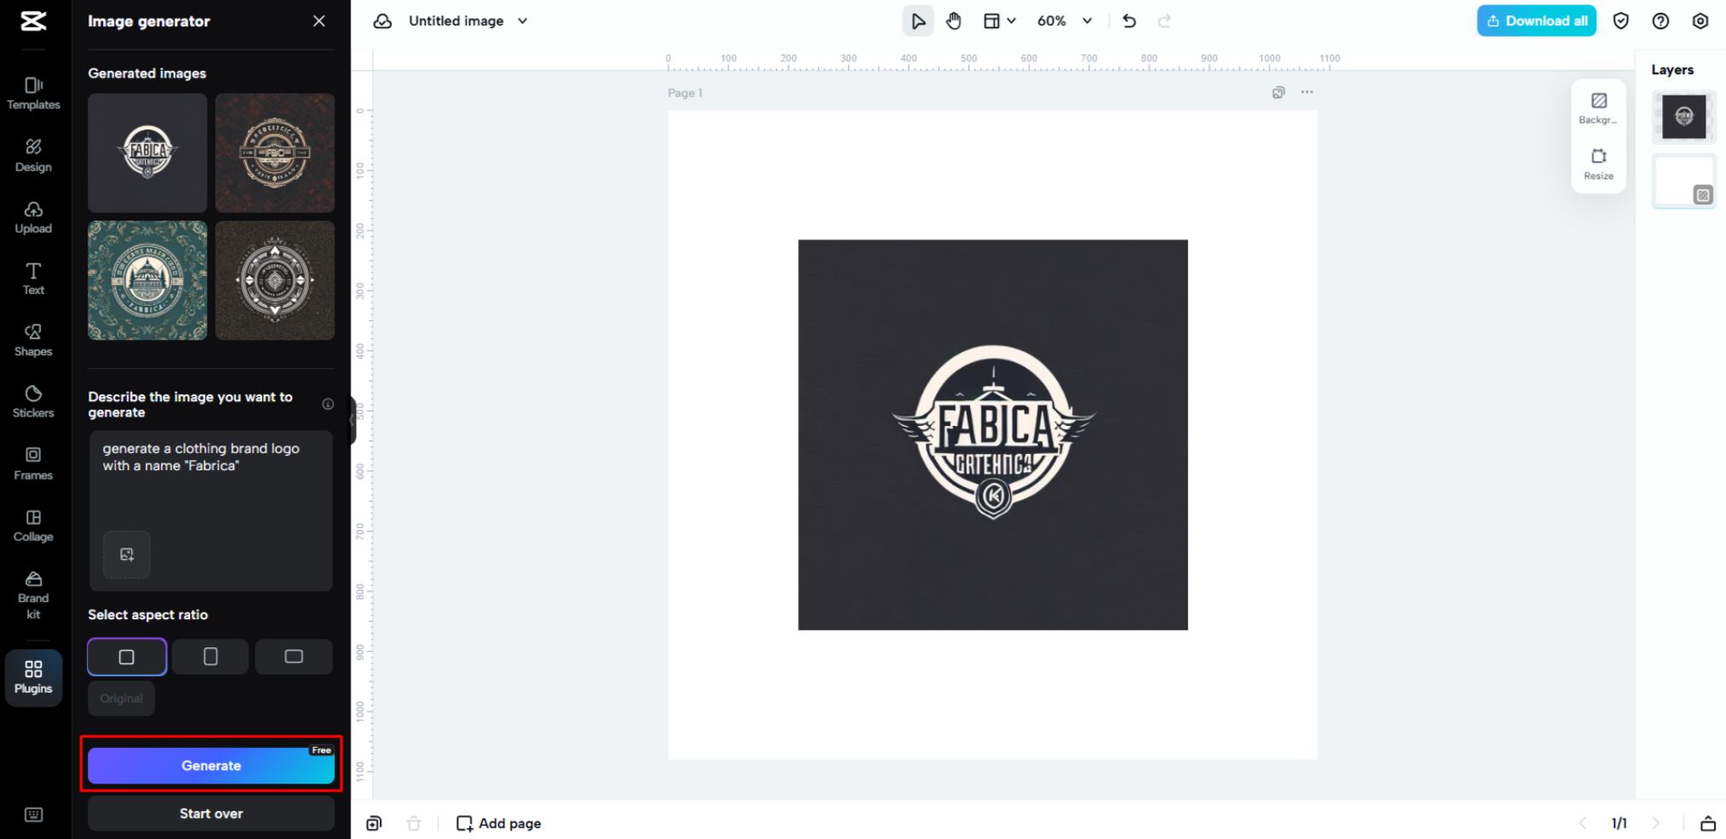This screenshot has width=1726, height=839.
Task: Open the zoom level dropdown
Action: pos(1064,20)
